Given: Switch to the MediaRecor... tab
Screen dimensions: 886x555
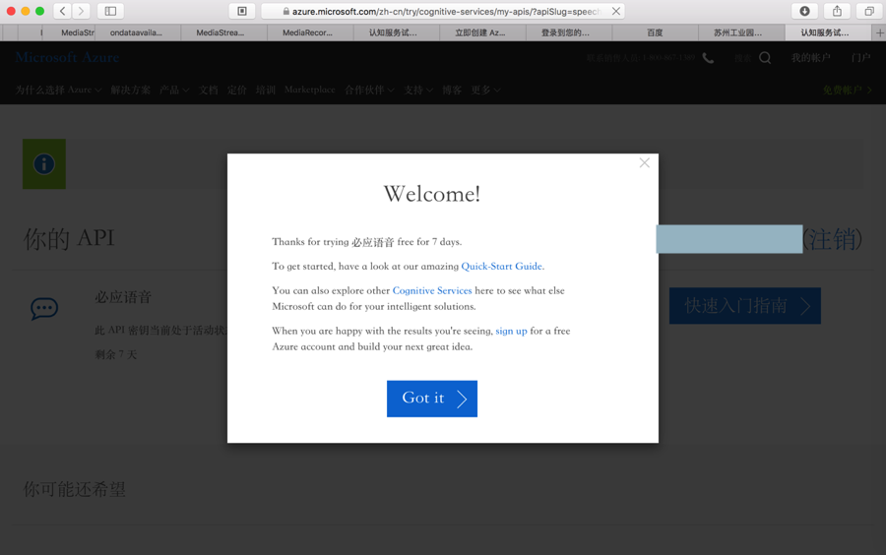Looking at the screenshot, I should tap(307, 32).
